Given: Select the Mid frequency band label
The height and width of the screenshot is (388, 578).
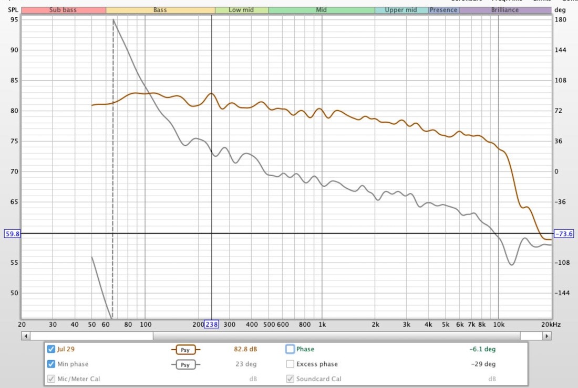Looking at the screenshot, I should click(322, 10).
